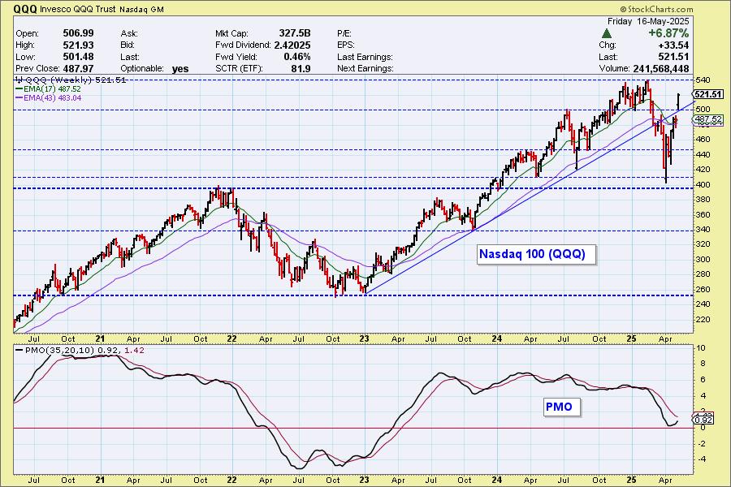Click the Optionable 'yes' value
Image resolution: width=731 pixels, height=487 pixels.
point(180,69)
